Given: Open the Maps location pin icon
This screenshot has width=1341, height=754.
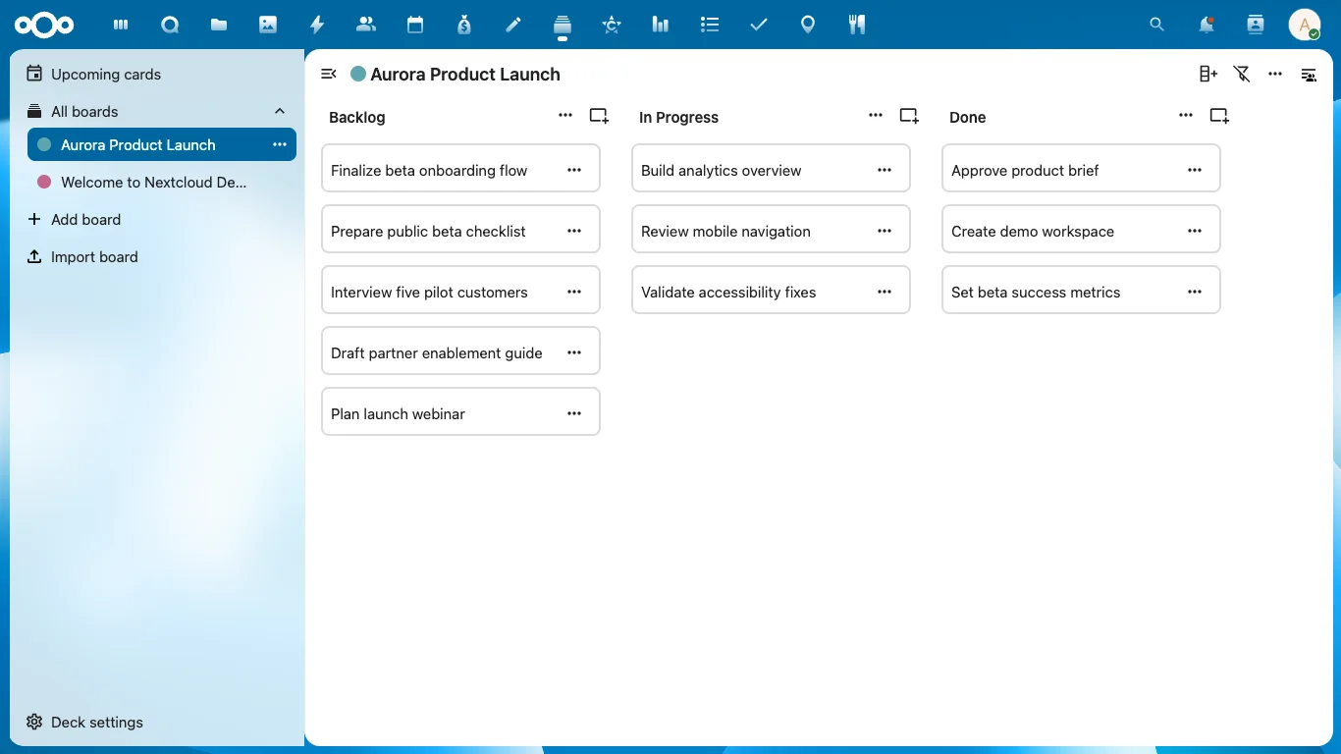Looking at the screenshot, I should point(808,25).
